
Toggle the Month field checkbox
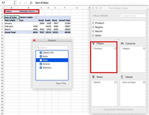93,31
